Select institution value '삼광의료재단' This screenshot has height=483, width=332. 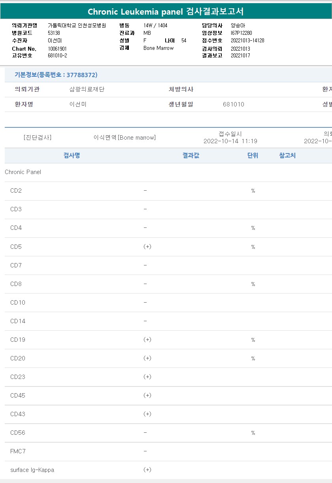(x=87, y=89)
